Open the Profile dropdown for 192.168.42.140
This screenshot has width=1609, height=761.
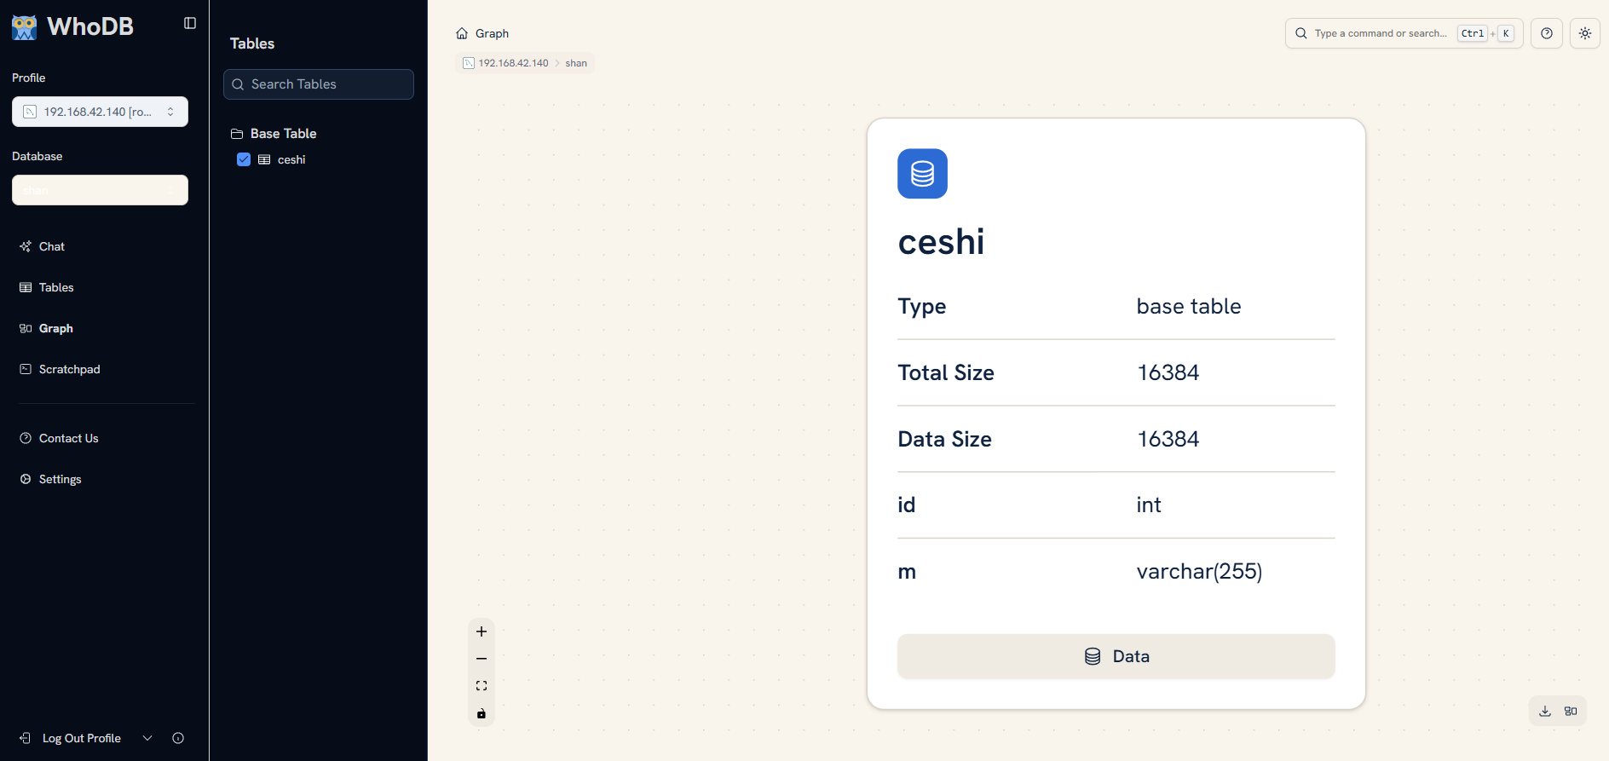(x=100, y=112)
